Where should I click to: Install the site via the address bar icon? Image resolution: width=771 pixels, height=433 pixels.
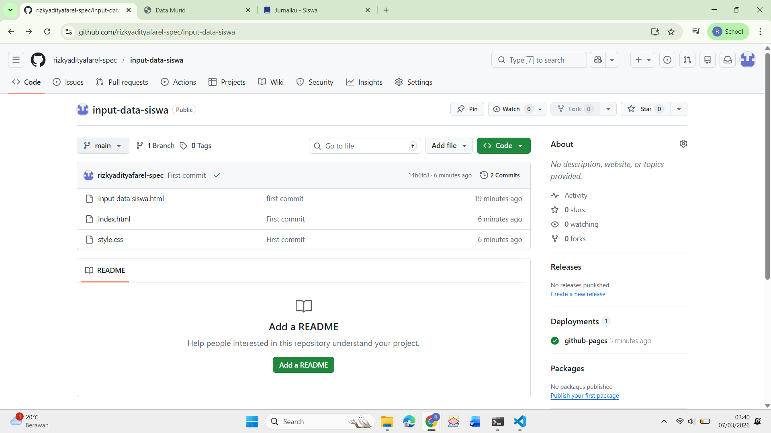pyautogui.click(x=655, y=32)
